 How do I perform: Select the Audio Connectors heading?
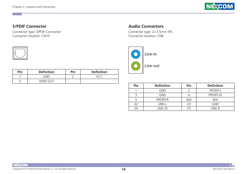146,26
